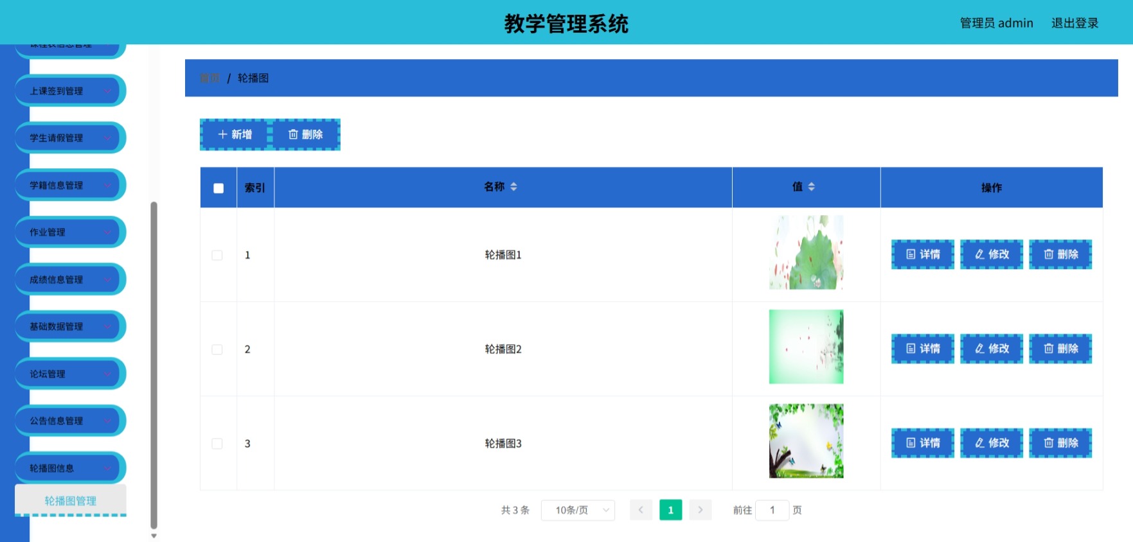Focus the 前往 page number input
The height and width of the screenshot is (542, 1133).
[x=772, y=511]
